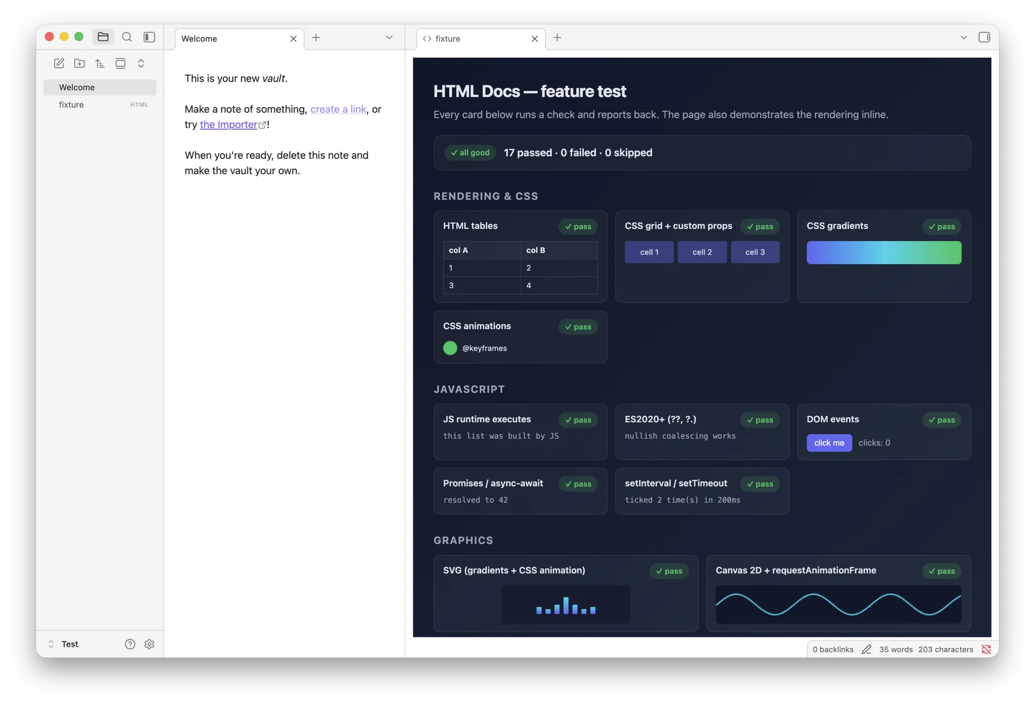Click 'col B' table header
Viewport: 1035px width, 705px height.
(559, 250)
